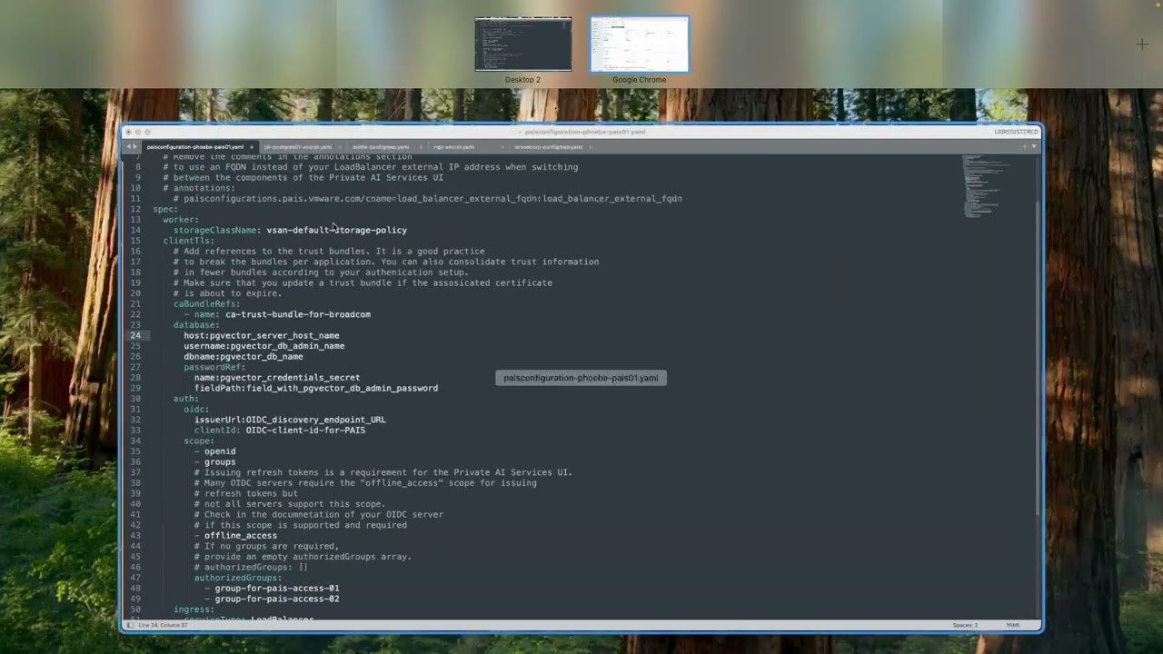1163x654 pixels.
Task: Click the 'oidc:' key
Action: (197, 410)
